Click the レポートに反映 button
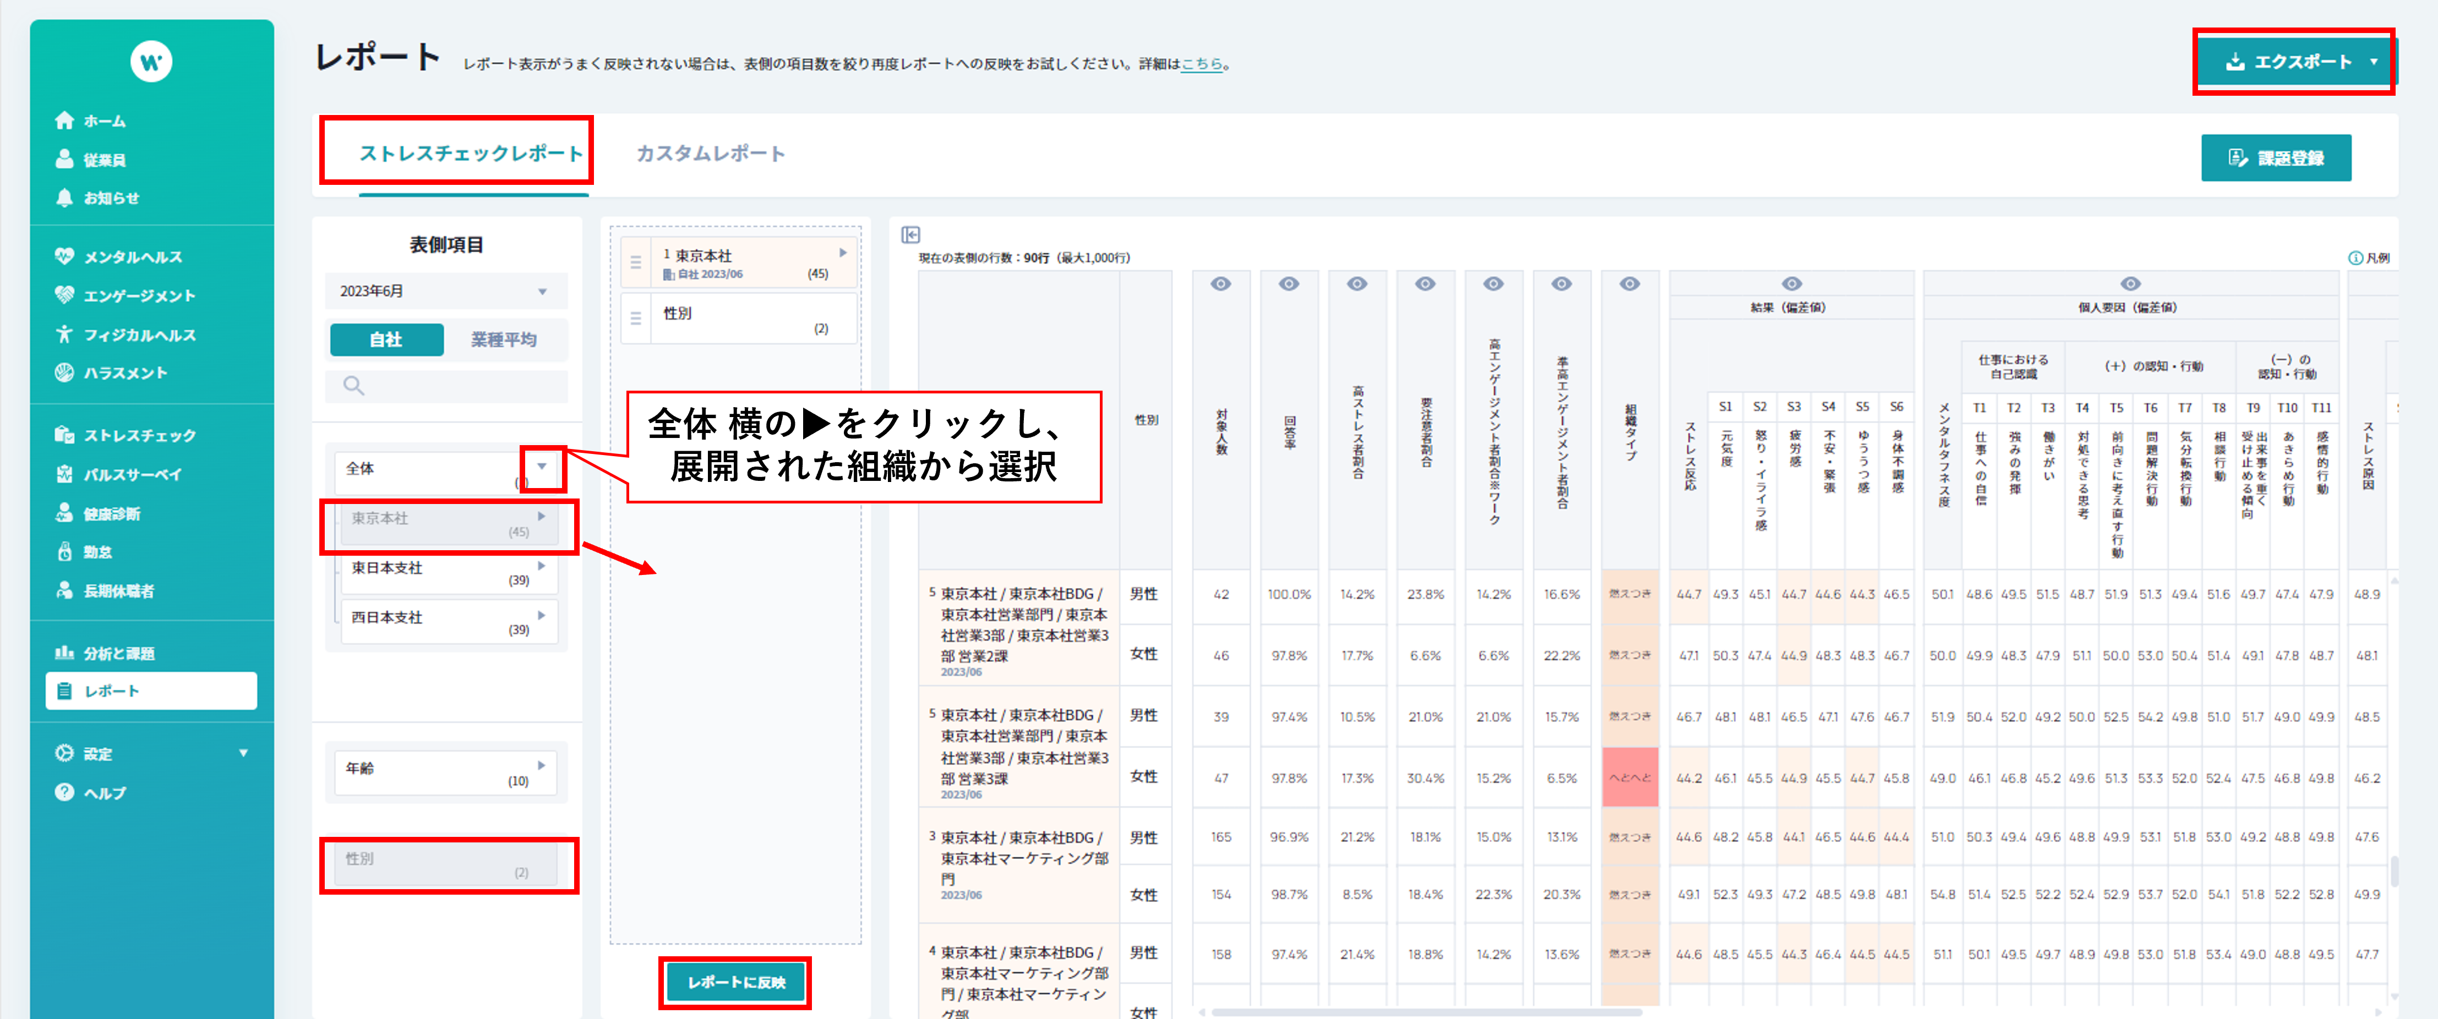Viewport: 2438px width, 1019px height. coord(735,982)
